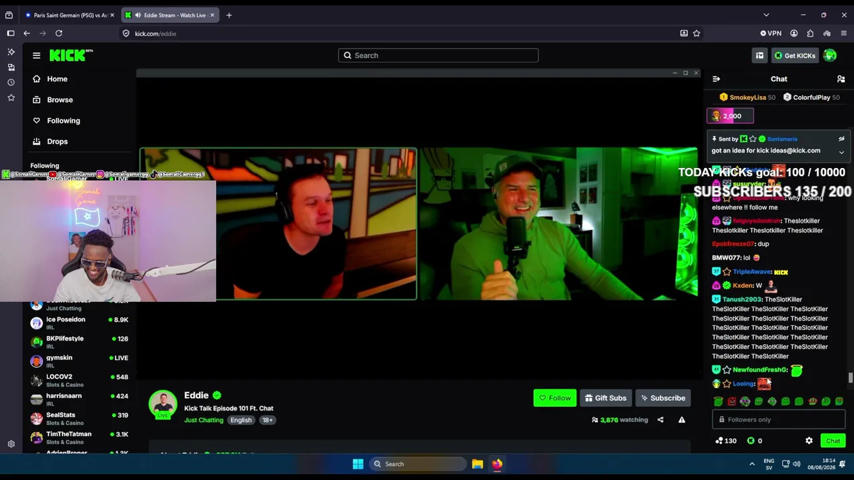
Task: Open synced tabs icon in browser sidebar
Action: click(x=11, y=67)
